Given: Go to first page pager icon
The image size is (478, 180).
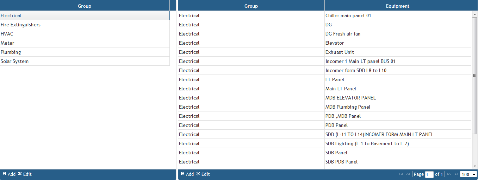Looking at the screenshot, I should [x=401, y=174].
